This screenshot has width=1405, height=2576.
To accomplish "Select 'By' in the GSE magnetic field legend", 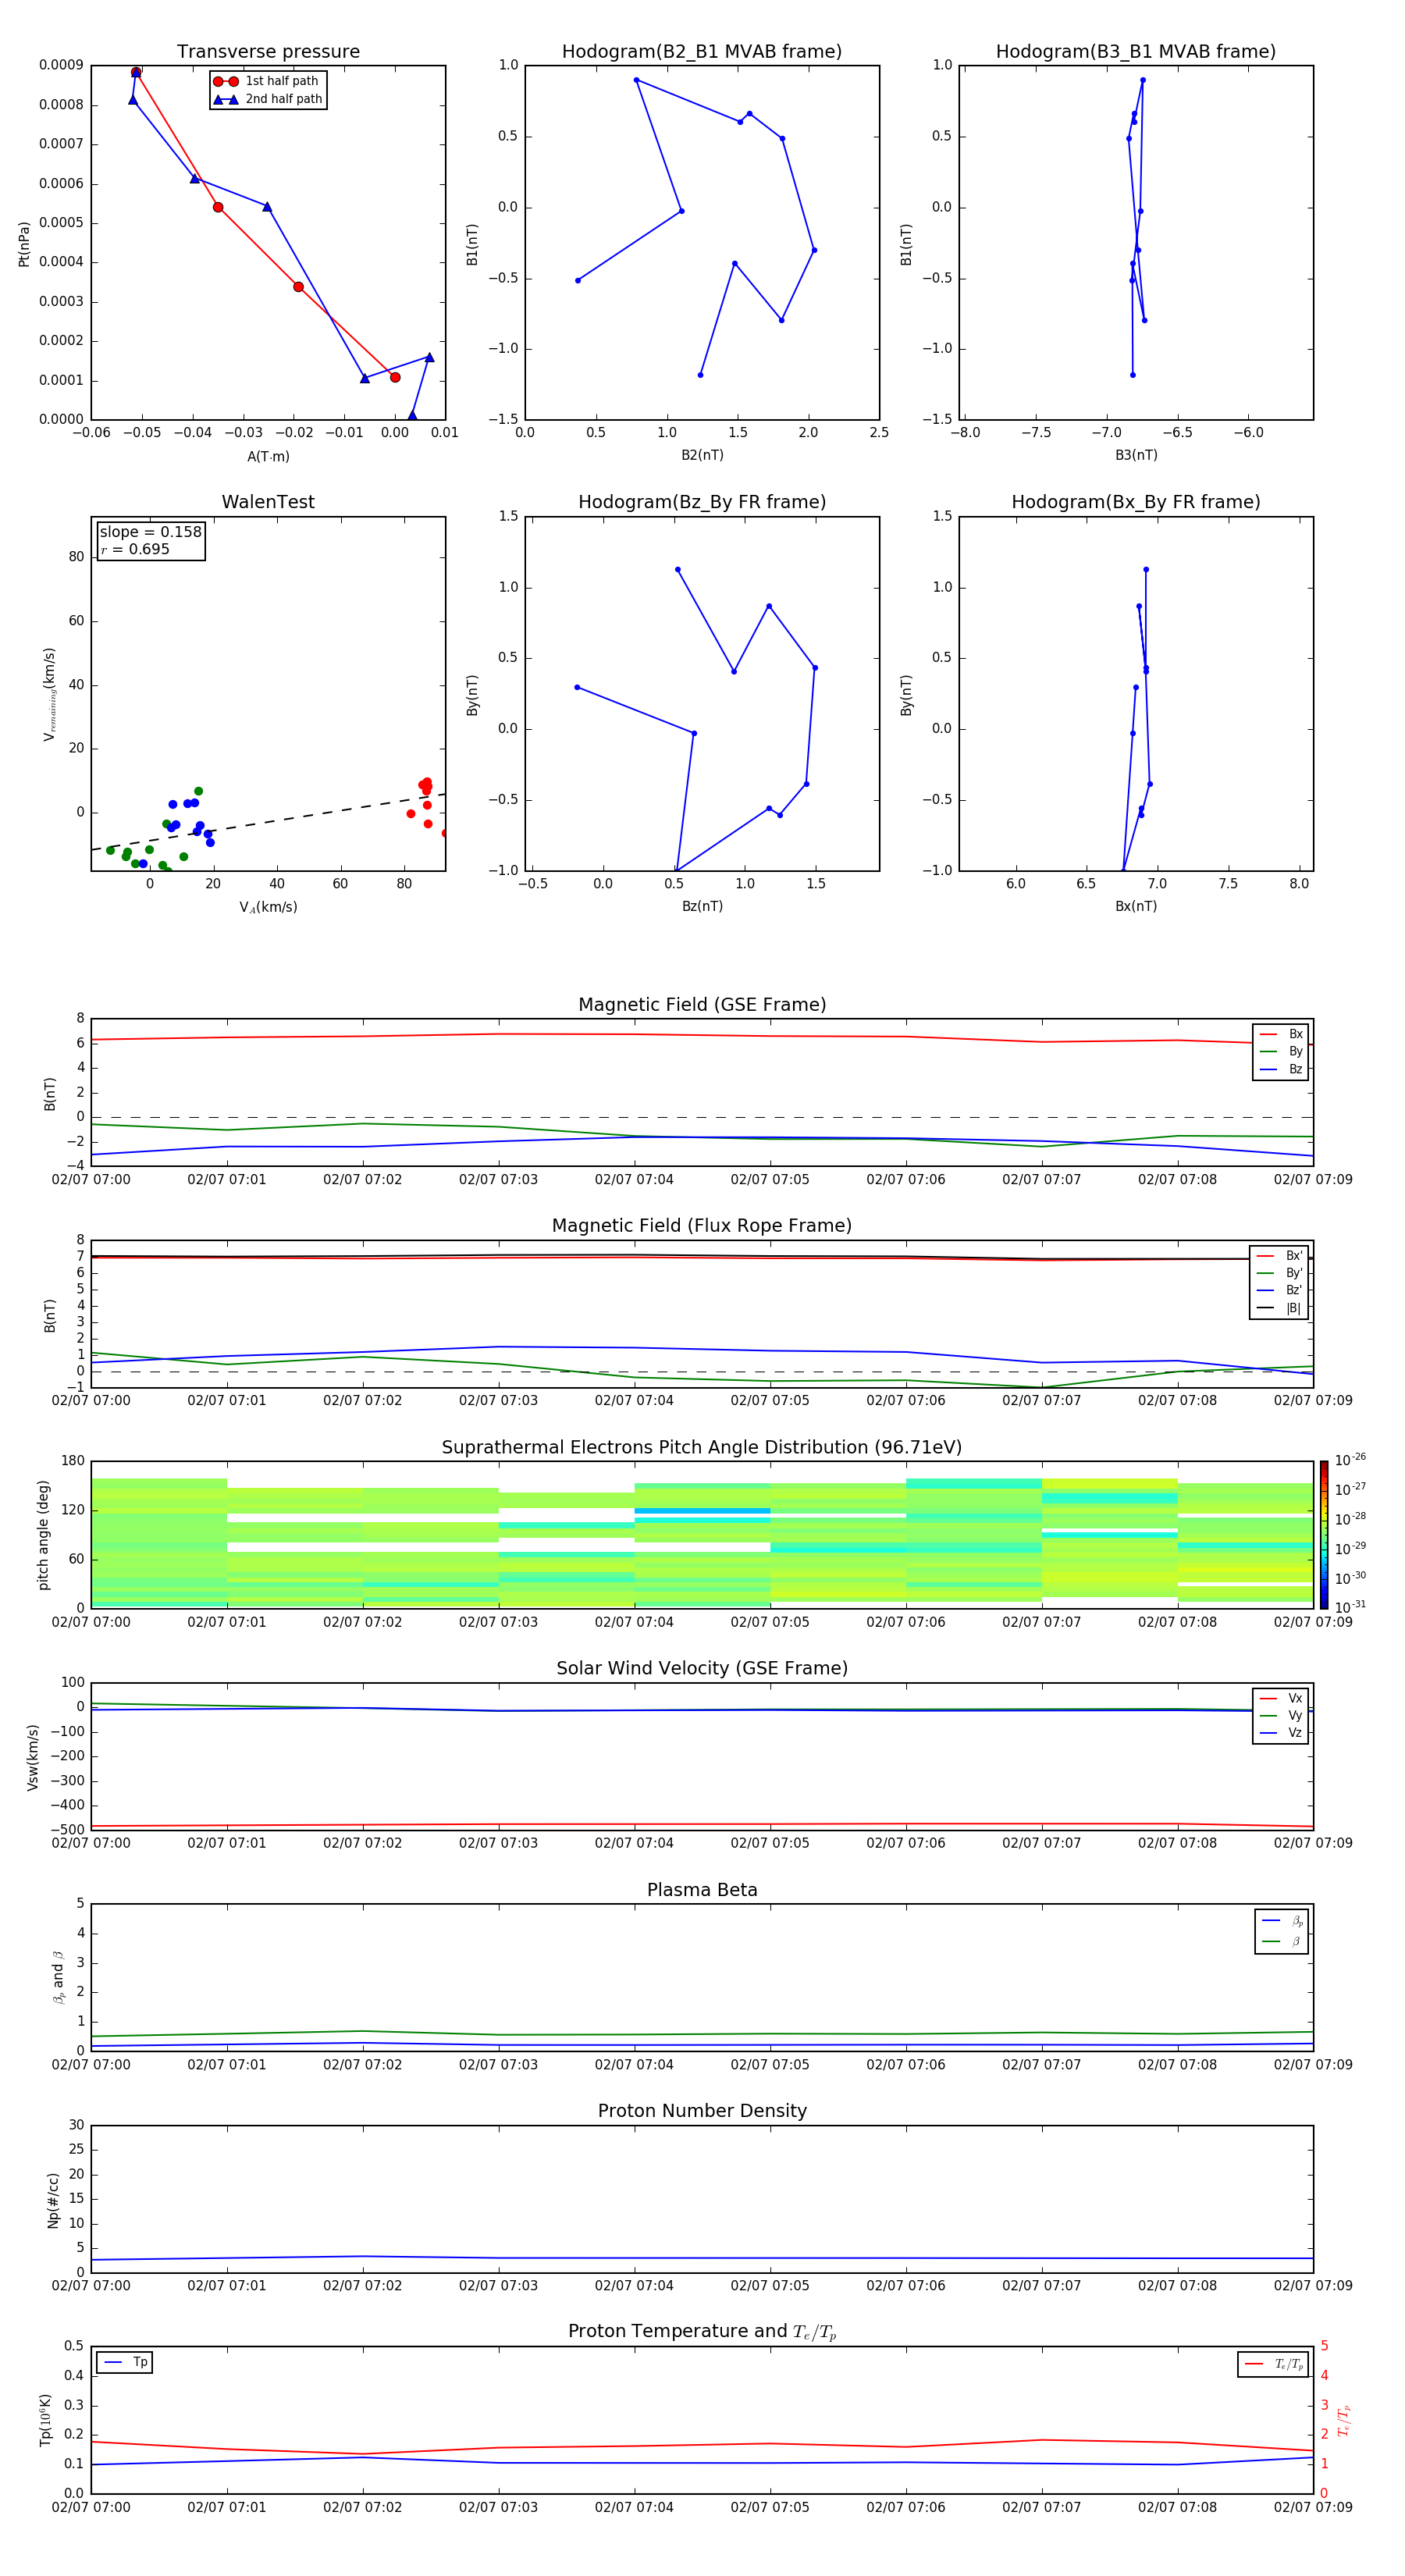I will point(1281,1051).
